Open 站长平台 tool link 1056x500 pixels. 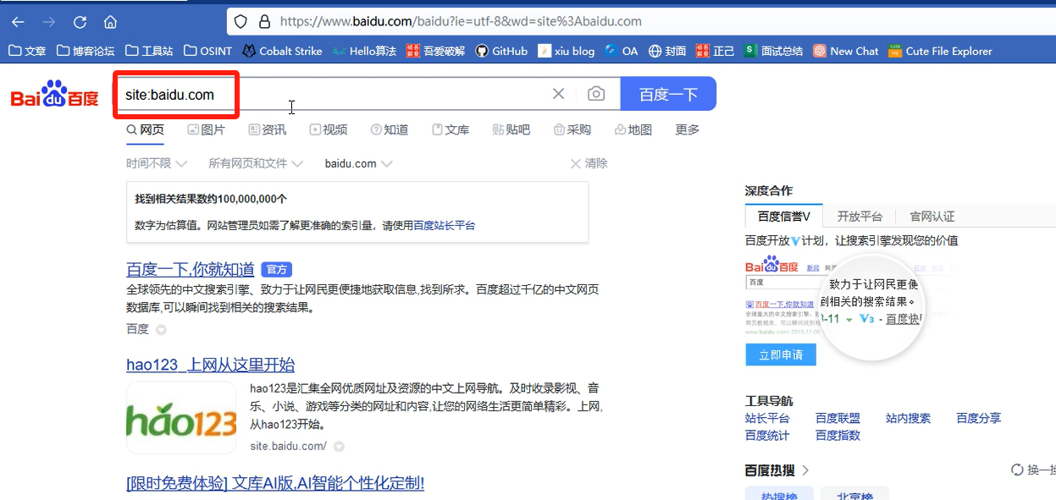767,418
